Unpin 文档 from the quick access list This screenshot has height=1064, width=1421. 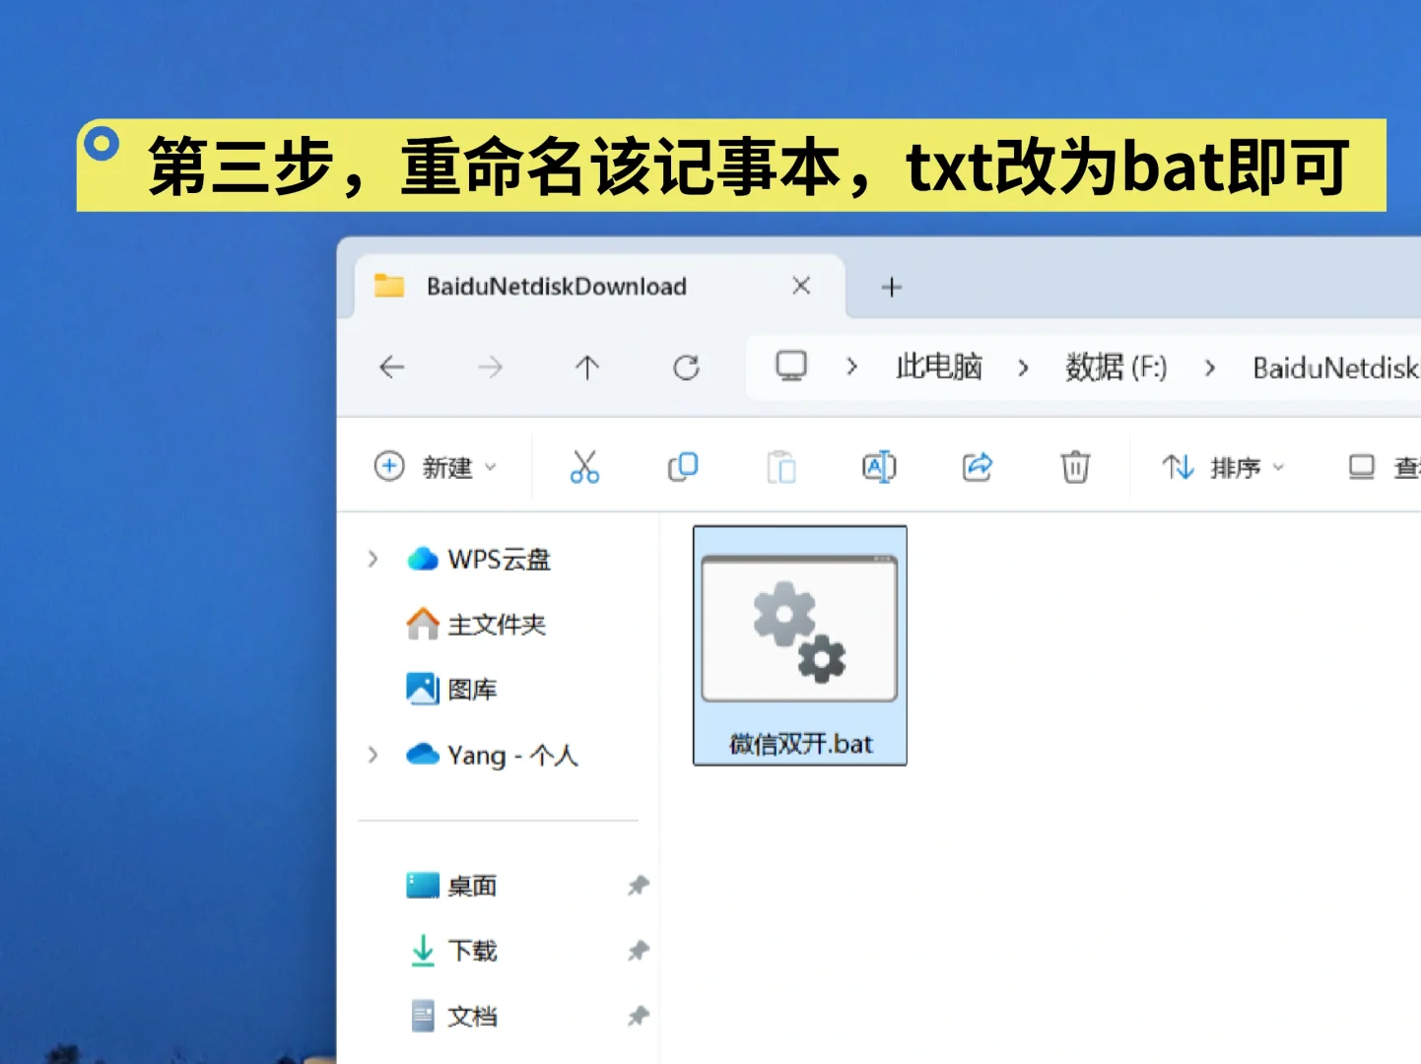pyautogui.click(x=637, y=1016)
